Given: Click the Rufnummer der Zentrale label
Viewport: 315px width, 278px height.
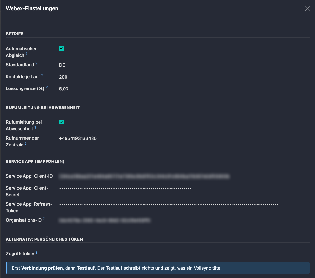Looking at the screenshot, I should [x=22, y=142].
